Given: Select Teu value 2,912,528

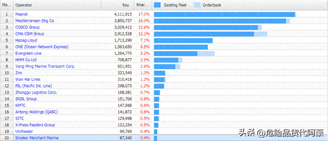Looking at the screenshot, I should (x=123, y=34).
